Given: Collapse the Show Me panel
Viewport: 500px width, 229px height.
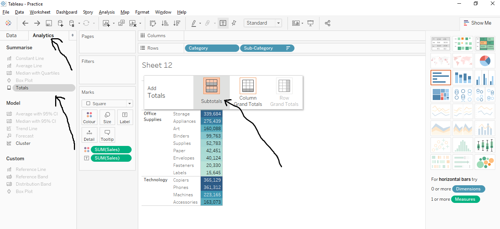Looking at the screenshot, I should click(478, 23).
